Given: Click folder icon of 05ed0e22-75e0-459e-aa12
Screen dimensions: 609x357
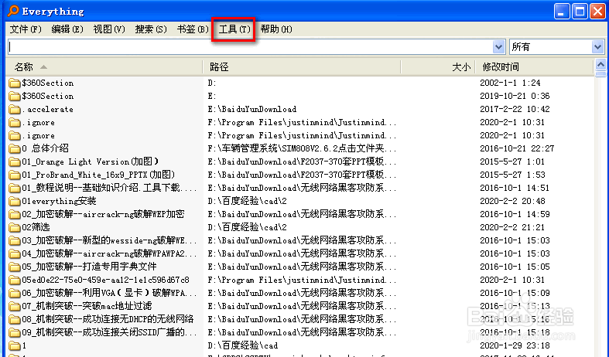Looking at the screenshot, I should click(15, 280).
